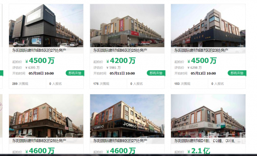257x156 pixels.
Task: Click the title 东阳国际建材城B8区的25处房产
Action: (39, 141)
